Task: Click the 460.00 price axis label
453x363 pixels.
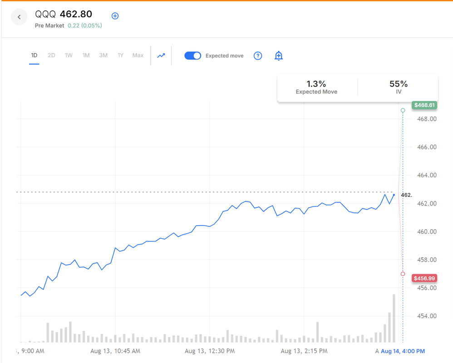Action: coord(427,231)
